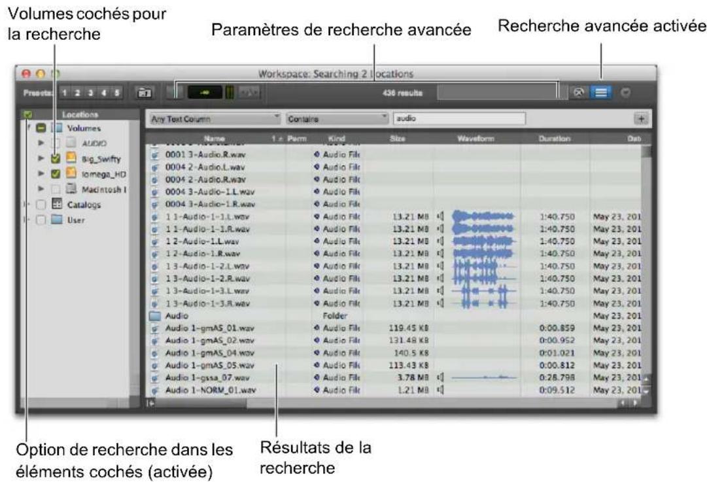Sort by the Name column header
This screenshot has height=482, width=707.
(x=215, y=139)
